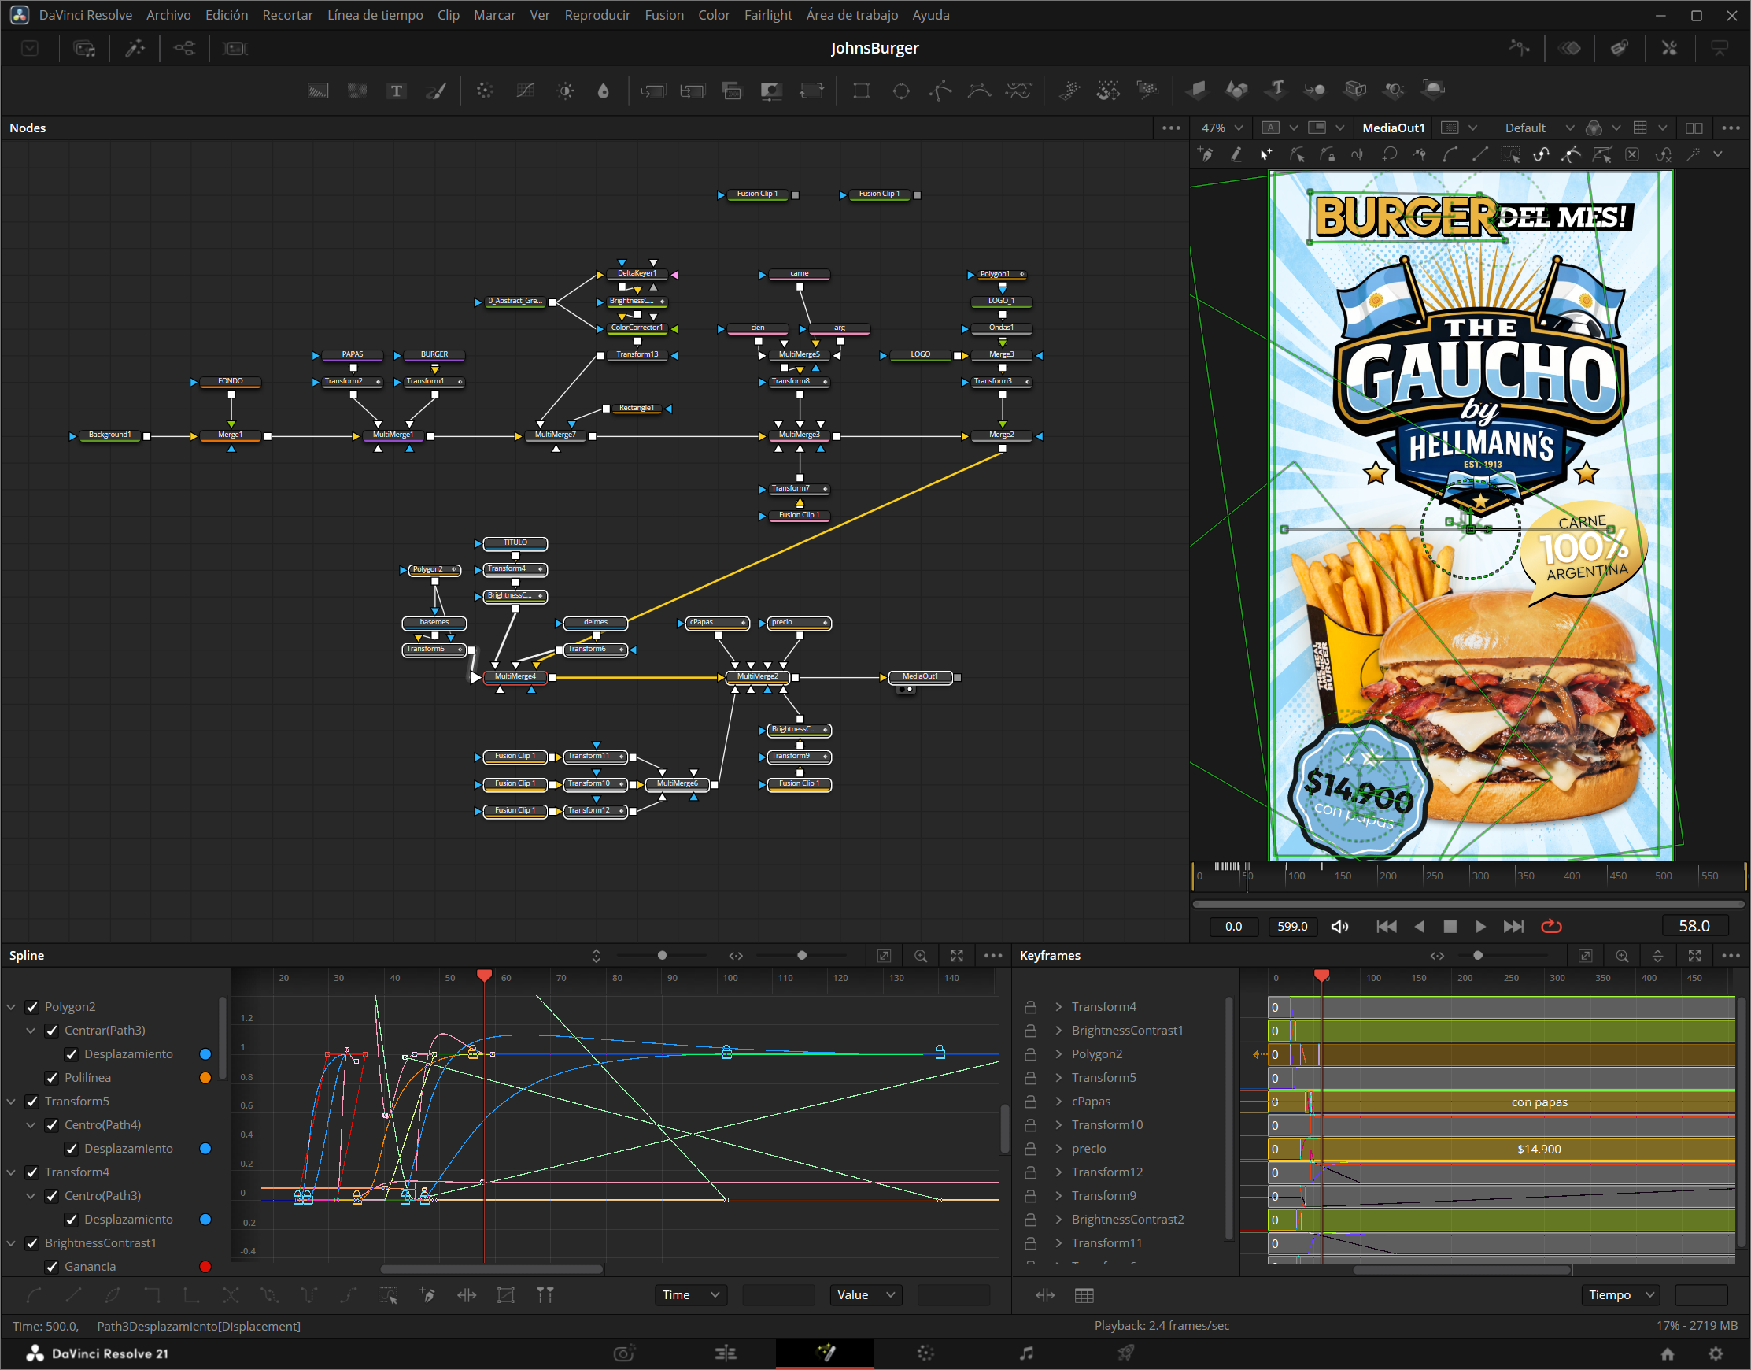Viewport: 1751px width, 1370px height.
Task: Expand precio in the Keyframes list
Action: pos(1058,1149)
